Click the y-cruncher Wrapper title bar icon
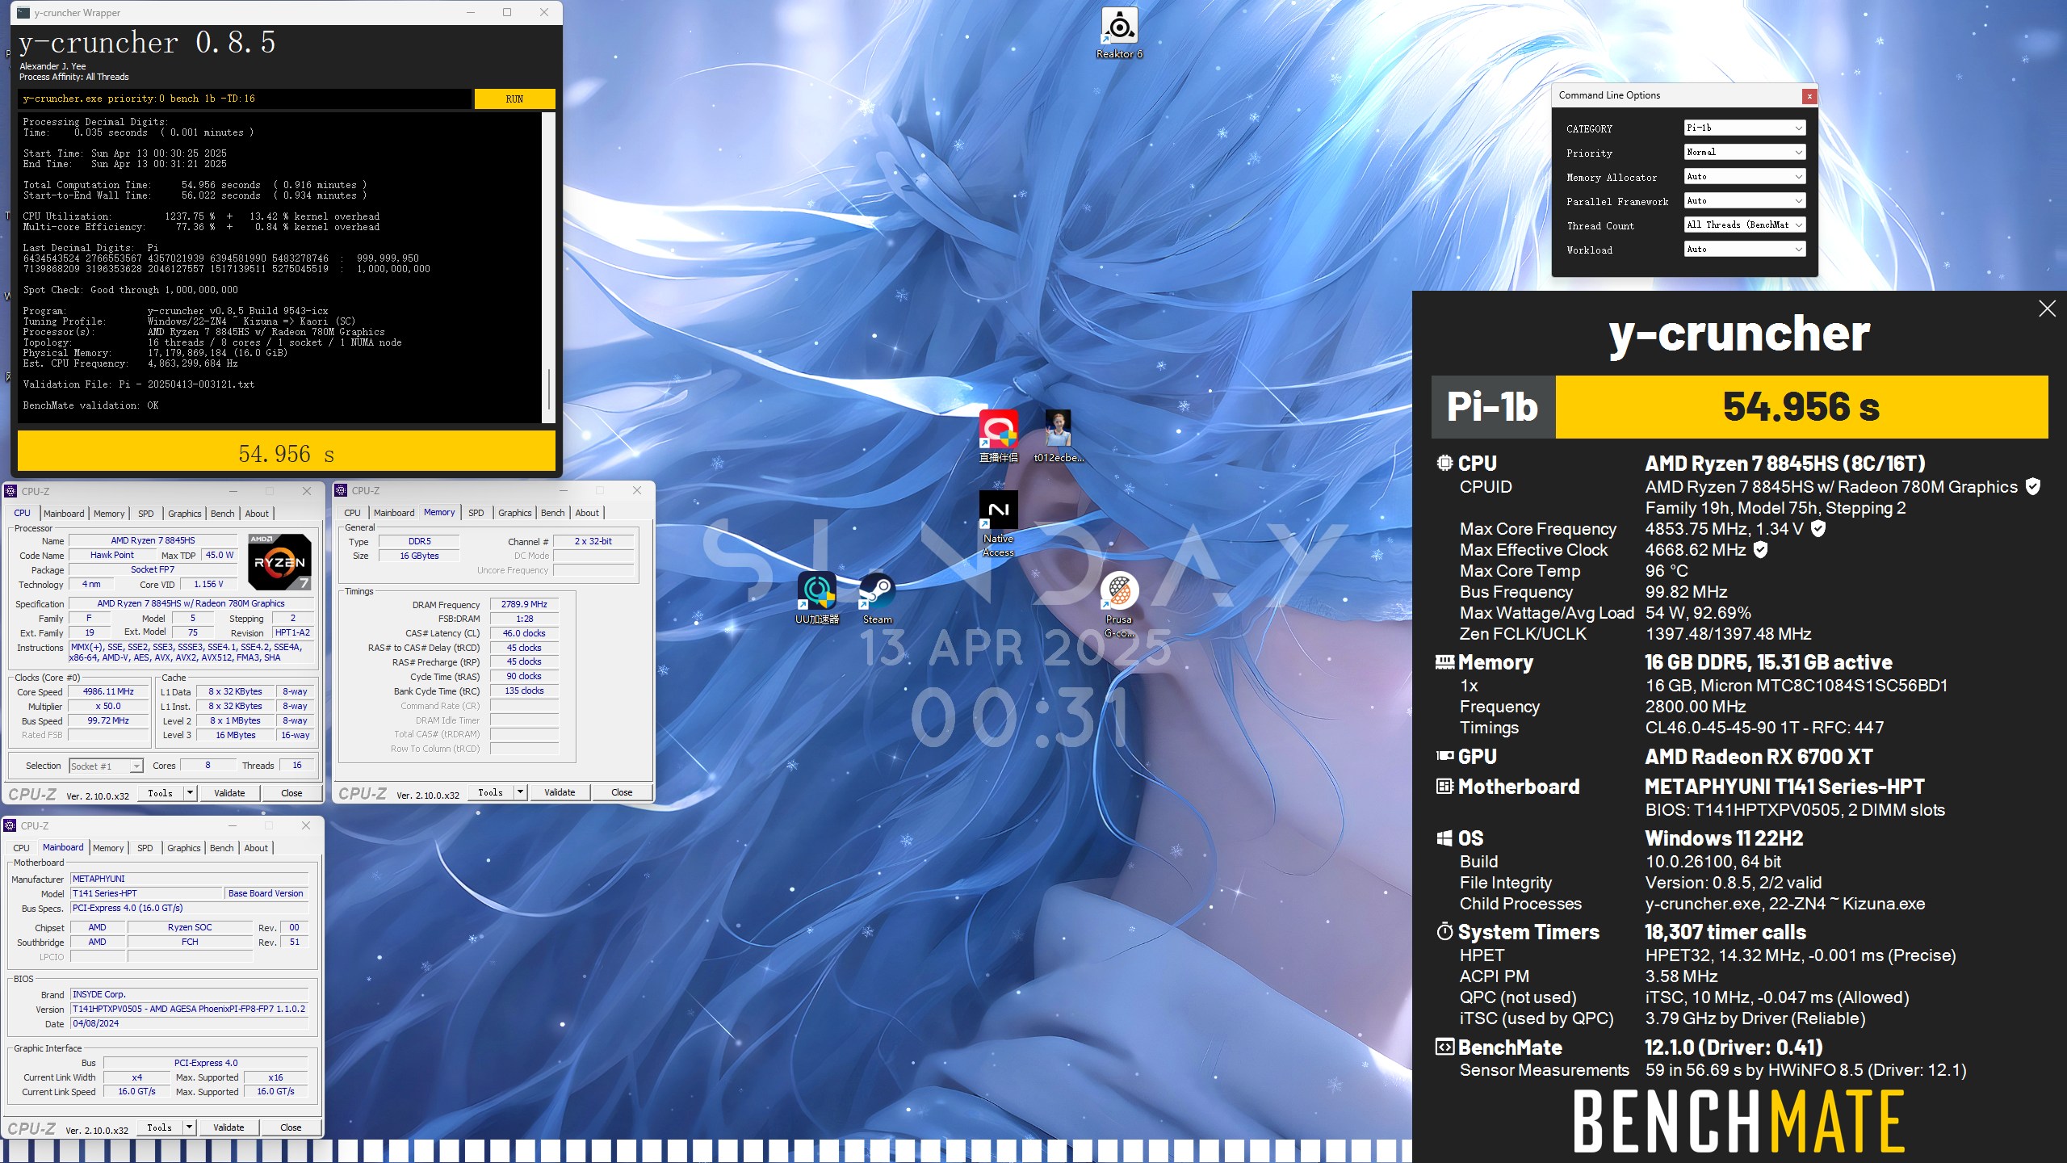Image resolution: width=2067 pixels, height=1163 pixels. 23,12
